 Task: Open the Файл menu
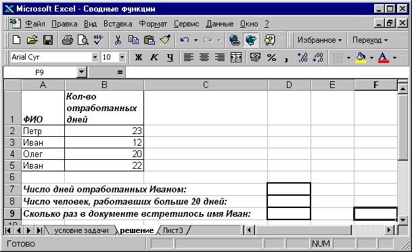(x=35, y=24)
